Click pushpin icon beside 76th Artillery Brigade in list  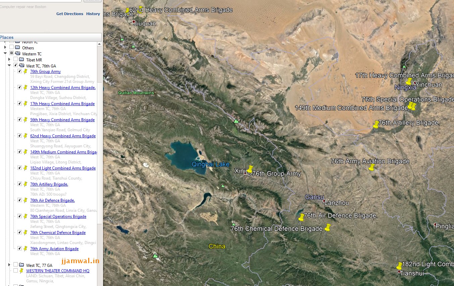tap(26, 184)
